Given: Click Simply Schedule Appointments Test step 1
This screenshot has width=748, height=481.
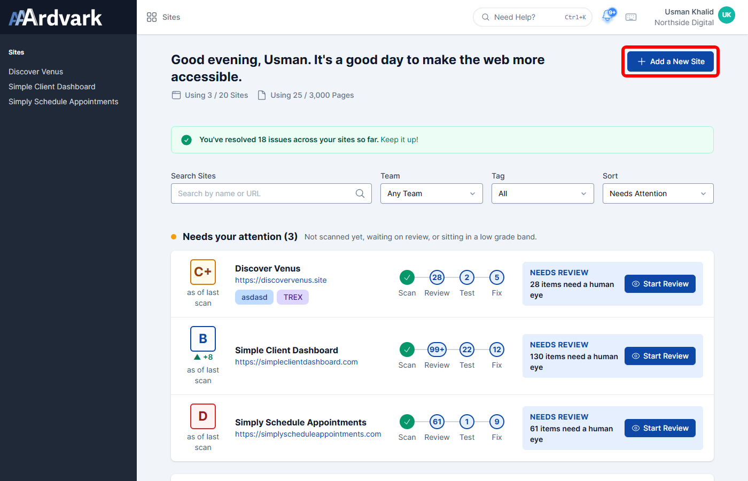Looking at the screenshot, I should point(467,422).
